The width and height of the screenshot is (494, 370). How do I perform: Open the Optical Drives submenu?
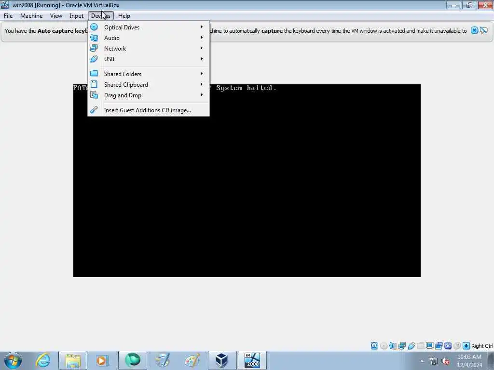[x=149, y=27]
